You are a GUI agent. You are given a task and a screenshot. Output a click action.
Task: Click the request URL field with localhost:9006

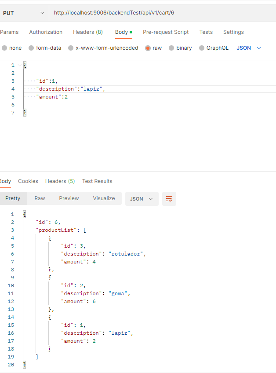[162, 13]
